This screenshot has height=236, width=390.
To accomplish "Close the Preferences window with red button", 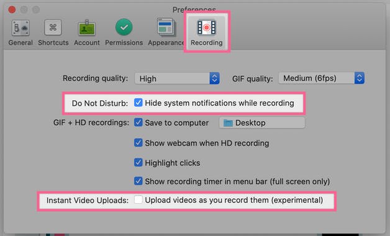I will point(12,10).
